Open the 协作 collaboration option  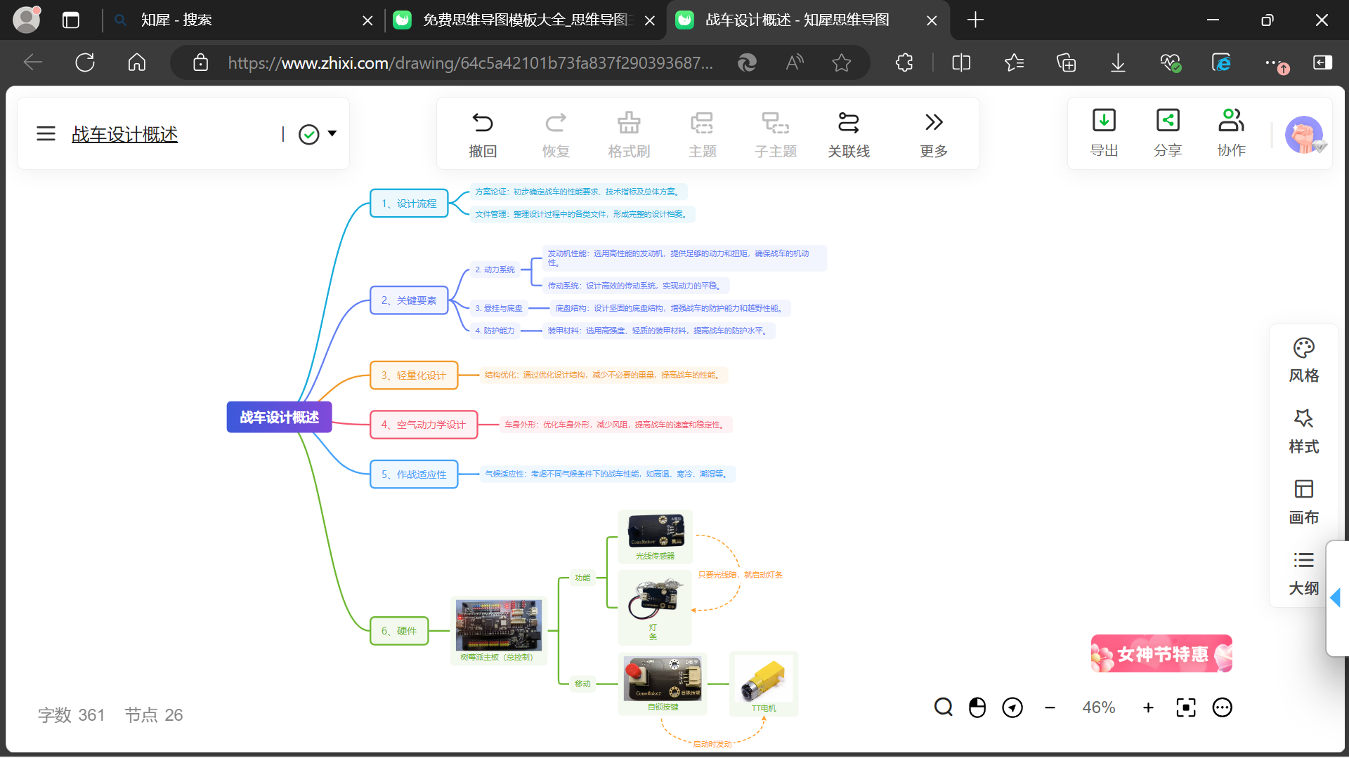click(x=1232, y=133)
